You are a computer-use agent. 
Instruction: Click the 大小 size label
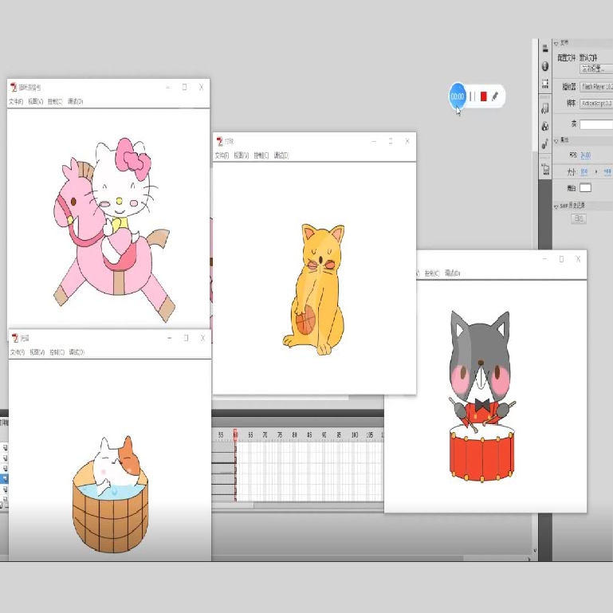tap(572, 172)
